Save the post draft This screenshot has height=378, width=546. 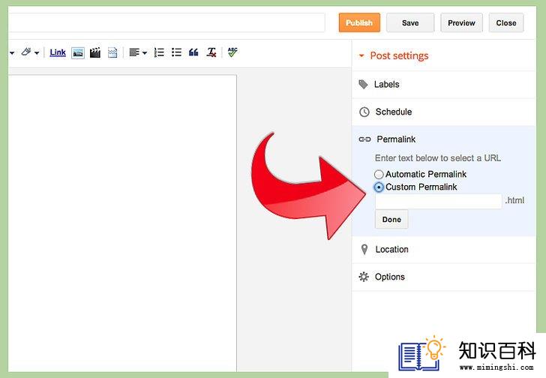coord(410,23)
